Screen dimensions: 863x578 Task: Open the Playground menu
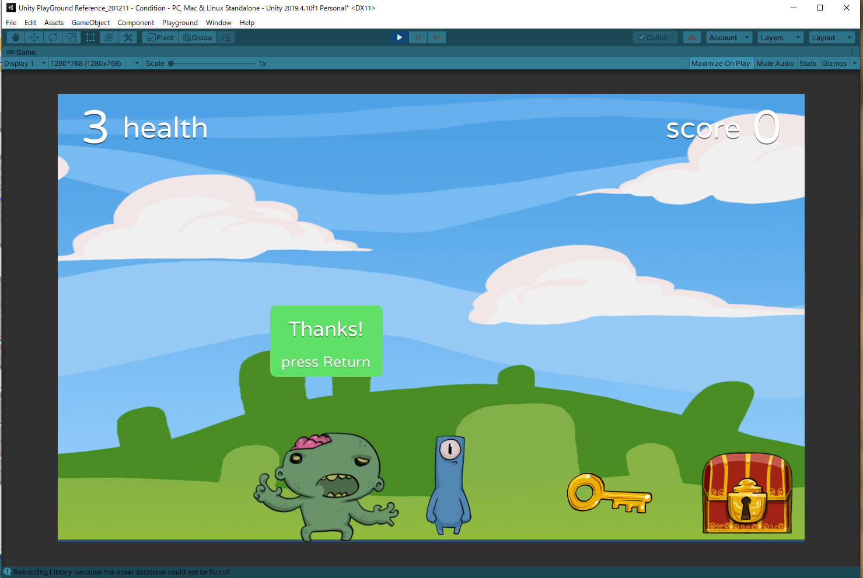[x=180, y=23]
